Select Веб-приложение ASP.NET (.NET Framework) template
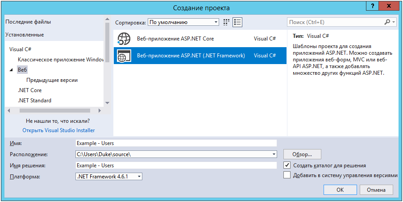Viewport: 403px width, 202px height. (200, 56)
